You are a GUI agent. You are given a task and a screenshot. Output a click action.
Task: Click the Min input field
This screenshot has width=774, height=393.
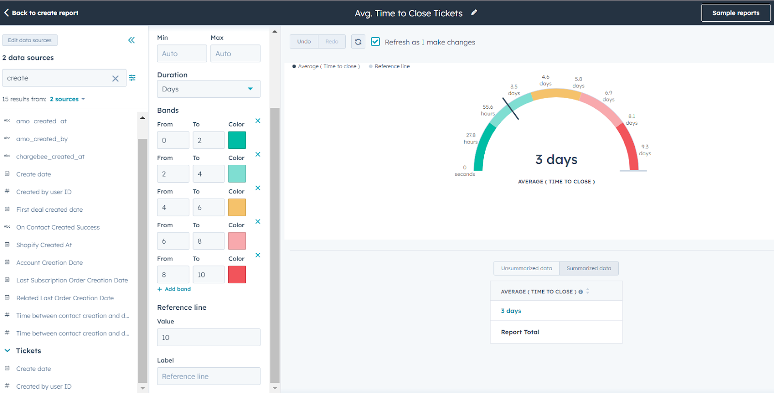[182, 54]
